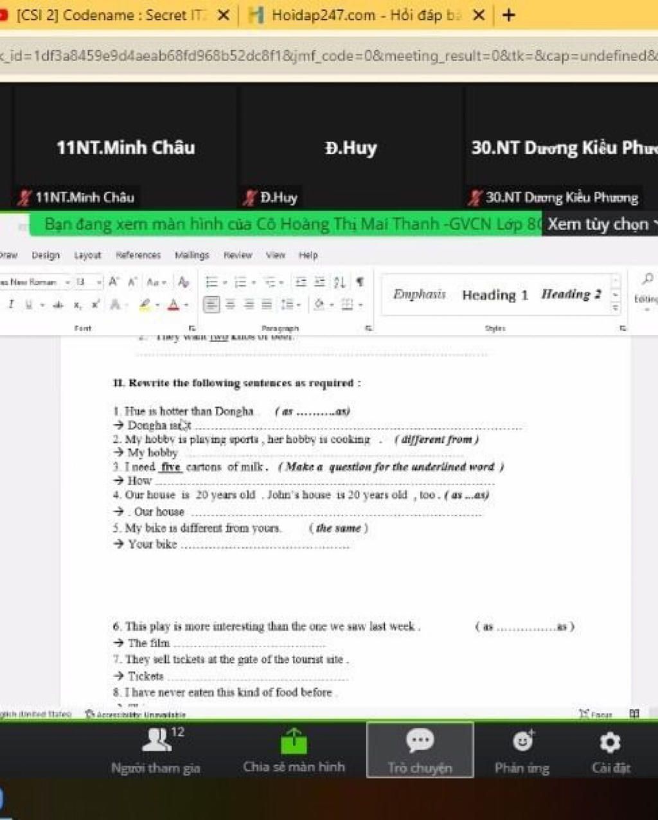Click the Decrease Indent icon
658x820 pixels.
pyautogui.click(x=301, y=282)
